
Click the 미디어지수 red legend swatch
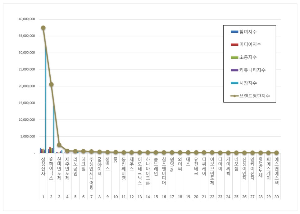pyautogui.click(x=234, y=45)
